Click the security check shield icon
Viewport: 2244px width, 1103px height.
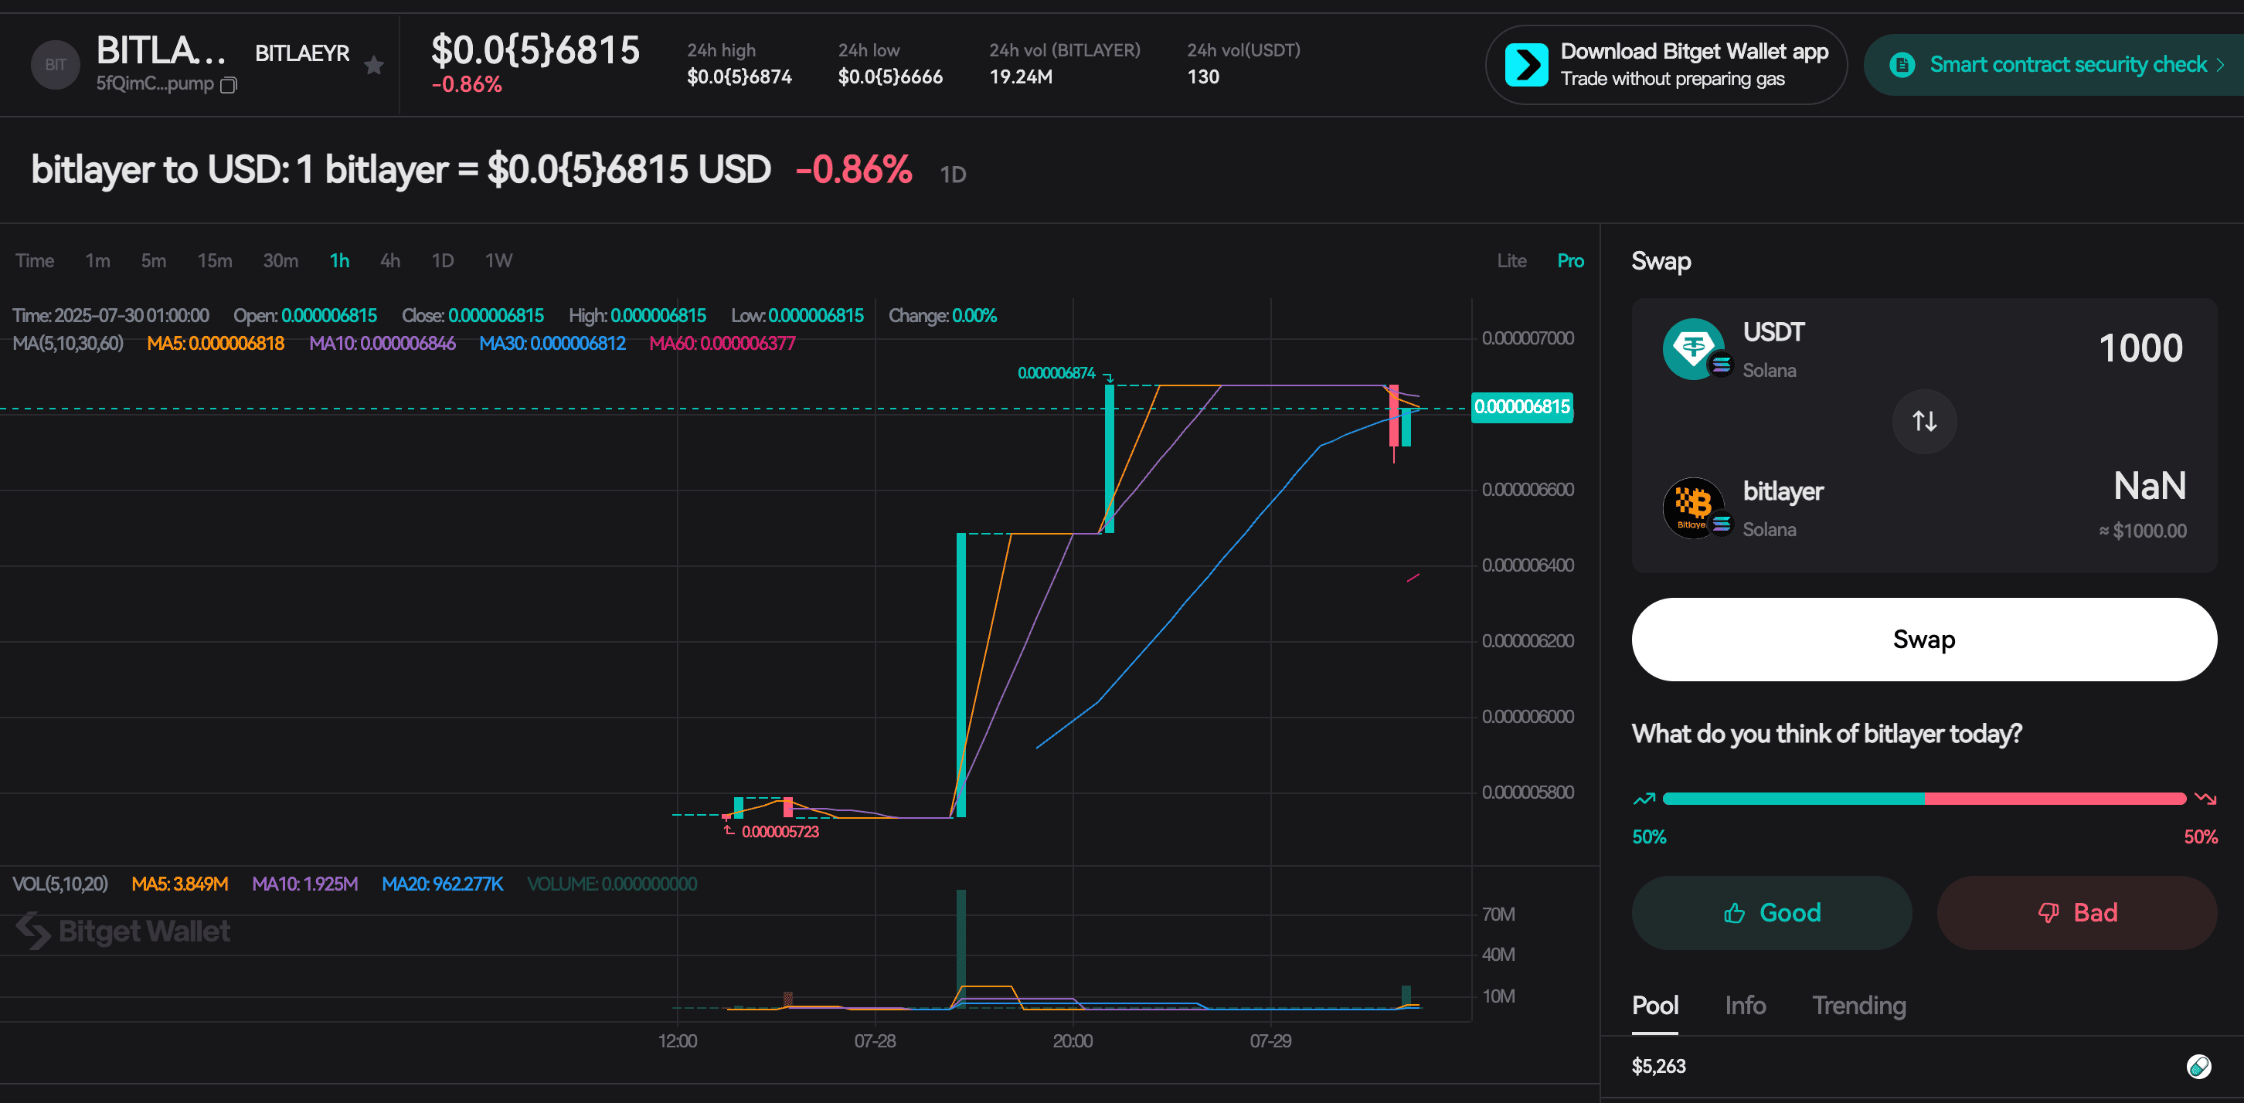tap(1902, 64)
